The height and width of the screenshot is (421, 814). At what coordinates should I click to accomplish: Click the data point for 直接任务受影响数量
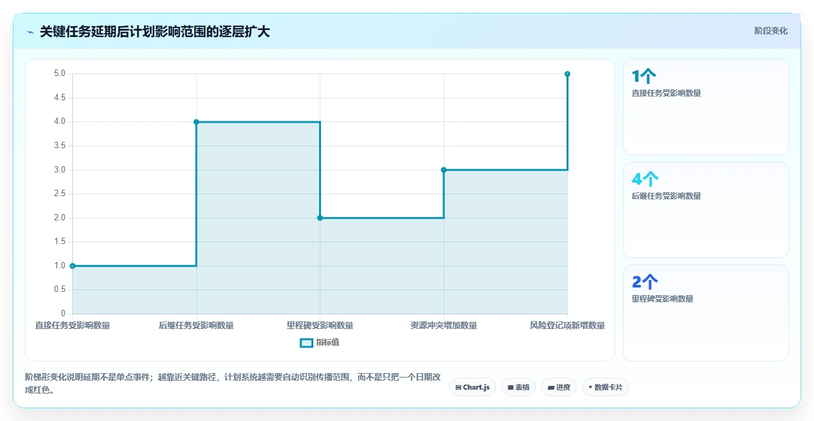[x=72, y=266]
